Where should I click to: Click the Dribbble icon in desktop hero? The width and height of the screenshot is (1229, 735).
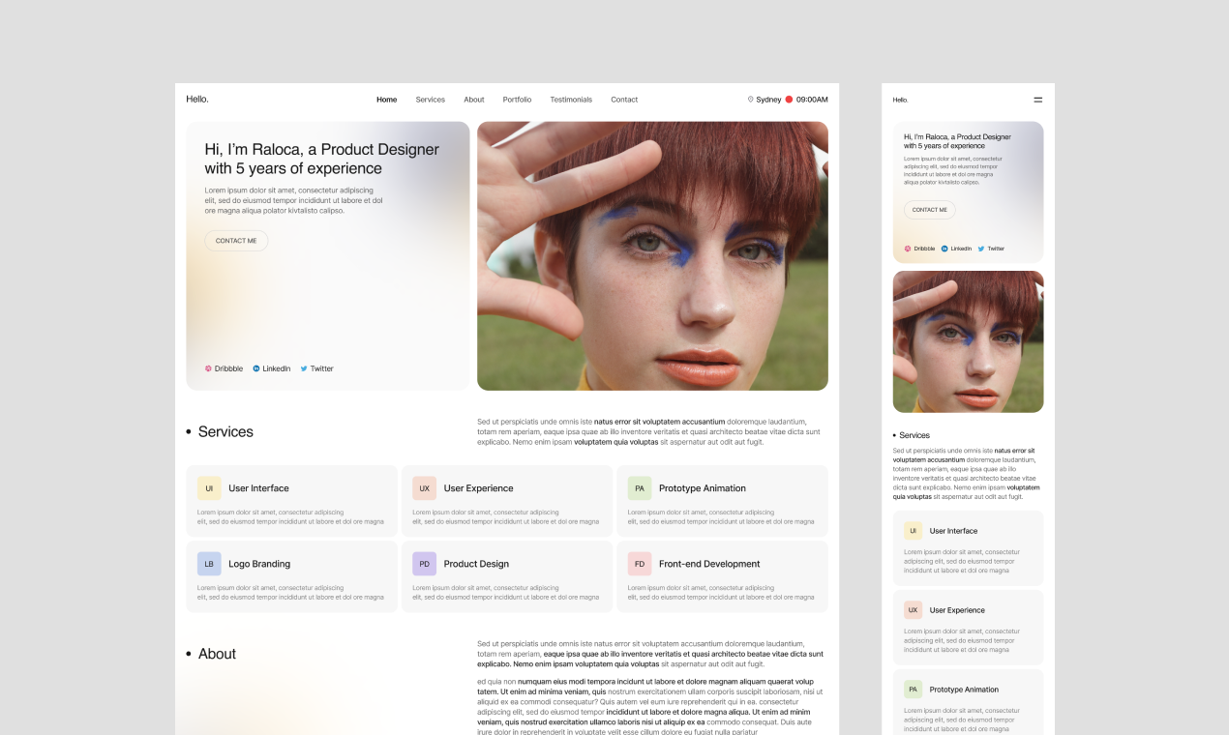208,368
